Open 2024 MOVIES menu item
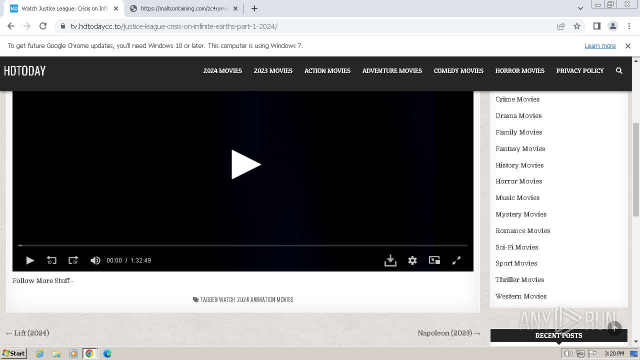Viewport: 640px width, 360px height. [222, 70]
